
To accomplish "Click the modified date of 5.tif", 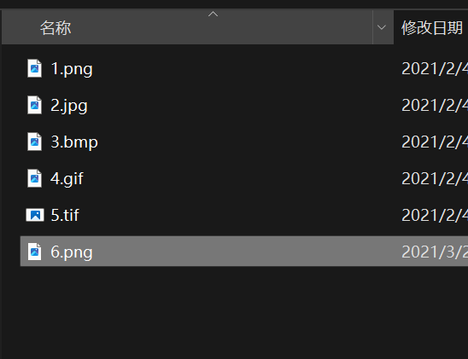I will (435, 216).
